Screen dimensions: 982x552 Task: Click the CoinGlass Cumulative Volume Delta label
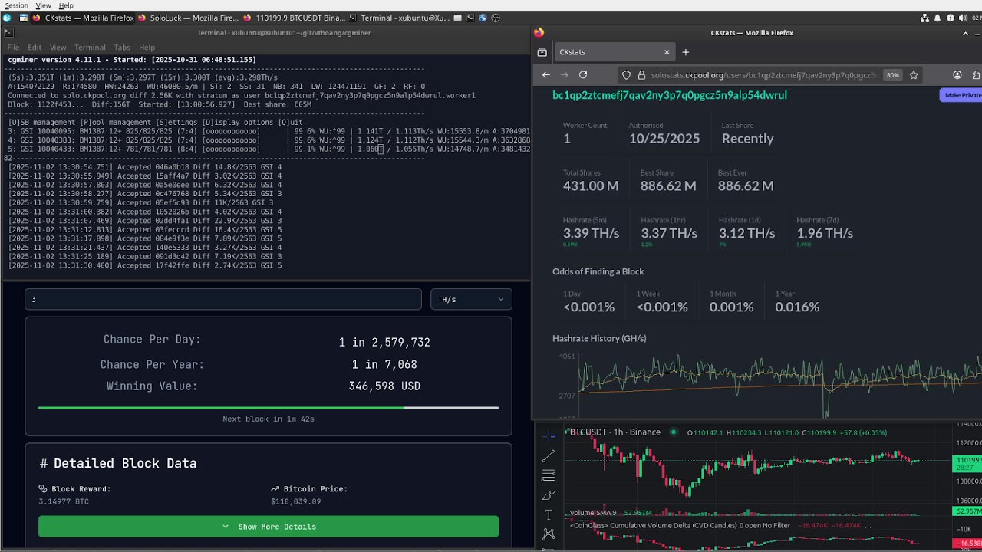point(679,526)
